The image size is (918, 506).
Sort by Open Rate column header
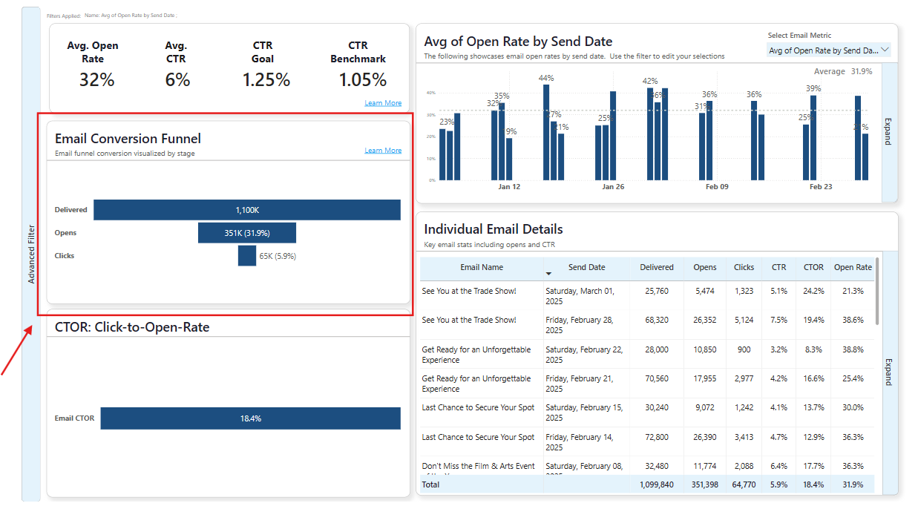click(x=853, y=267)
